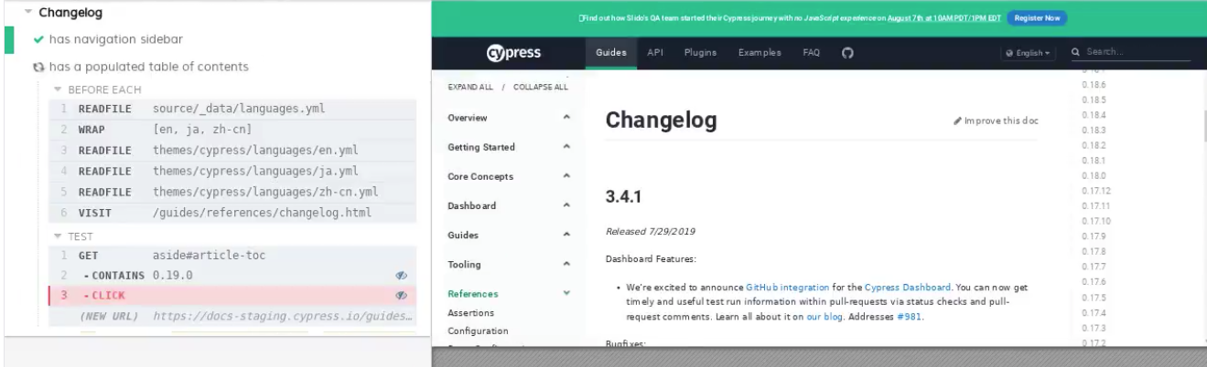
Task: Open the our blog link
Action: (x=824, y=317)
